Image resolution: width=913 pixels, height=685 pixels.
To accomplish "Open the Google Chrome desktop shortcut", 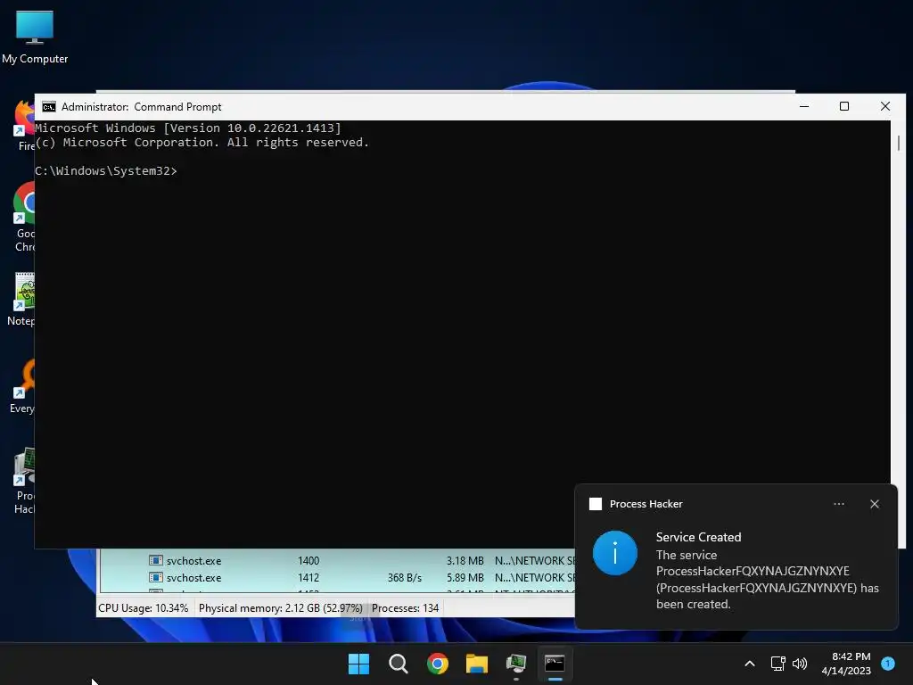I will (24, 217).
